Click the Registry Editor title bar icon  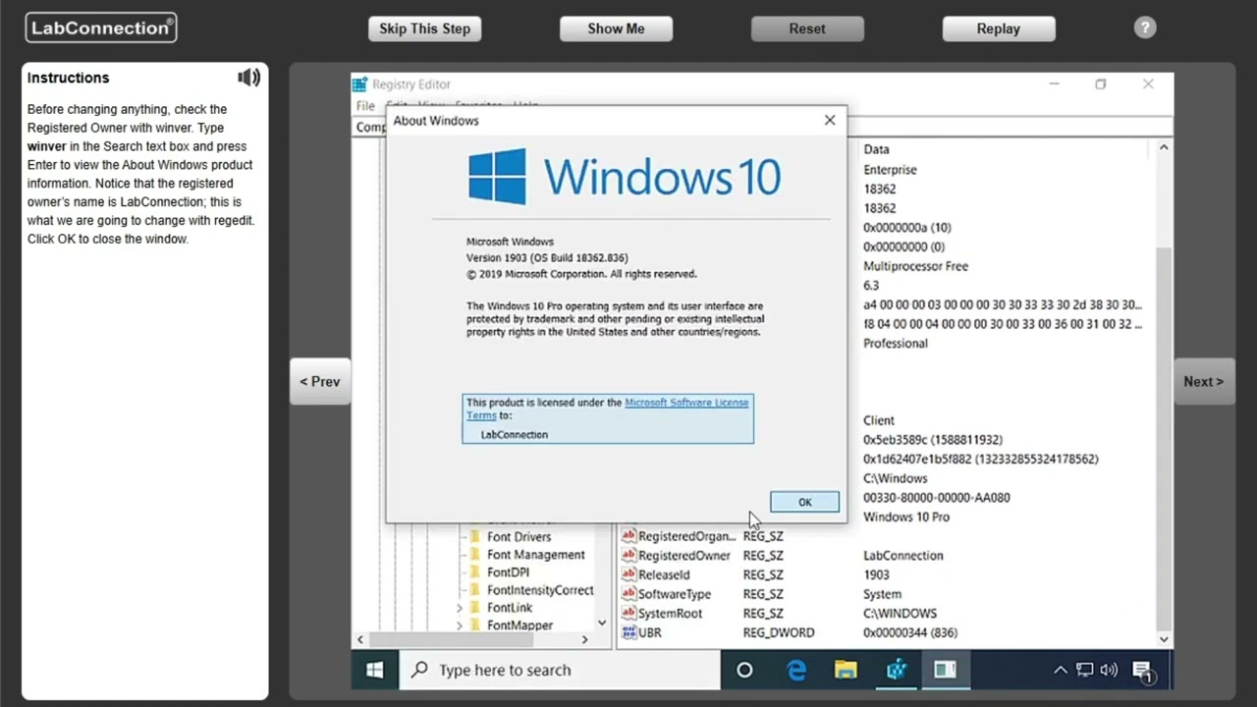(x=360, y=84)
